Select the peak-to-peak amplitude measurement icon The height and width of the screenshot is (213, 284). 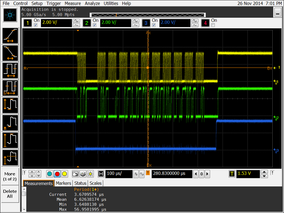10,105
